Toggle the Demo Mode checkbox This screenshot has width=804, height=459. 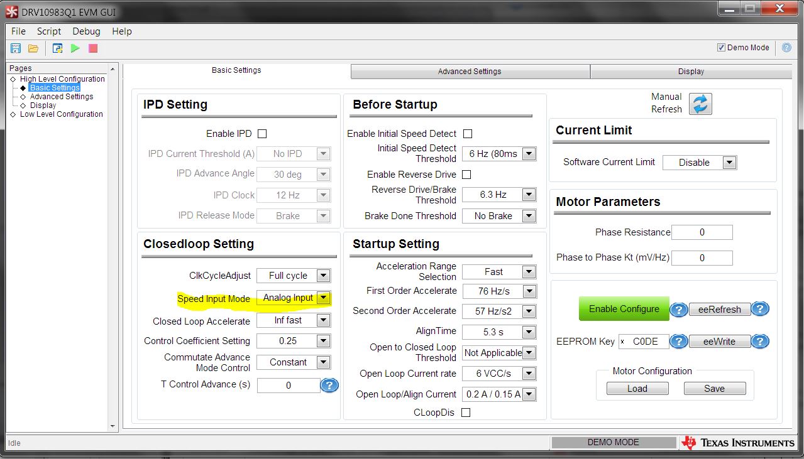tap(721, 48)
